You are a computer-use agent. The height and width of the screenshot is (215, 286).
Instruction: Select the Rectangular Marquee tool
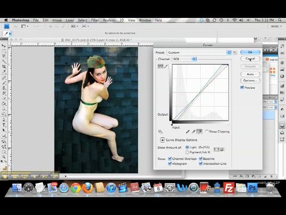click(x=4, y=51)
